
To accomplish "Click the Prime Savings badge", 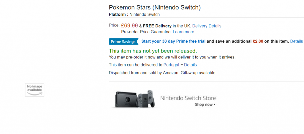I will tap(124, 42).
